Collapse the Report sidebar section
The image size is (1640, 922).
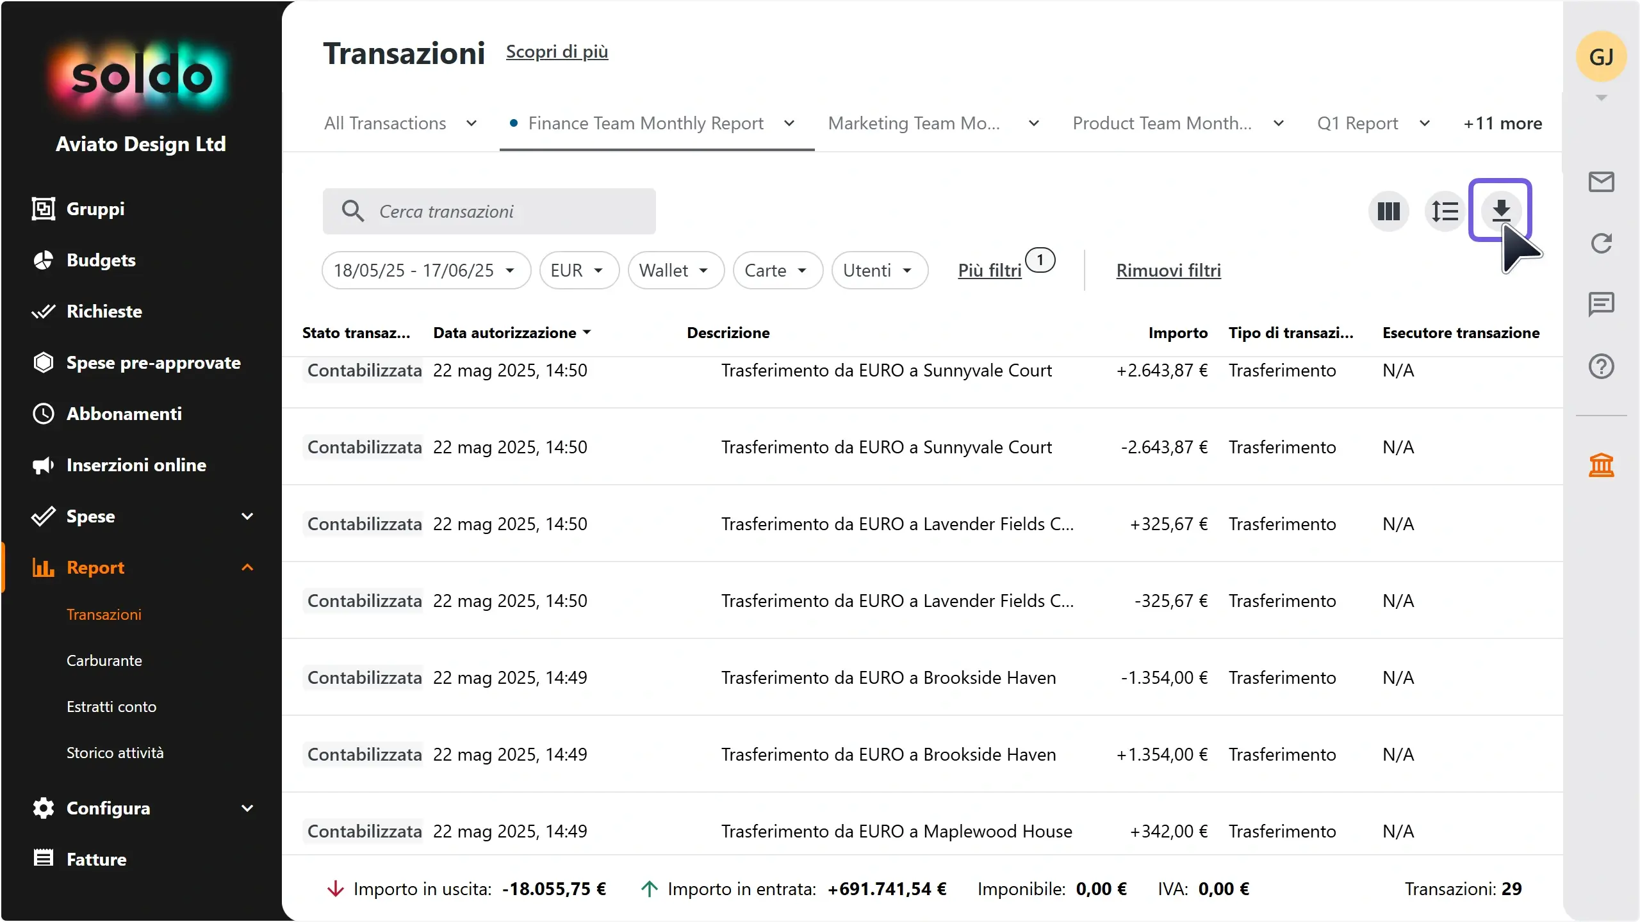point(247,567)
